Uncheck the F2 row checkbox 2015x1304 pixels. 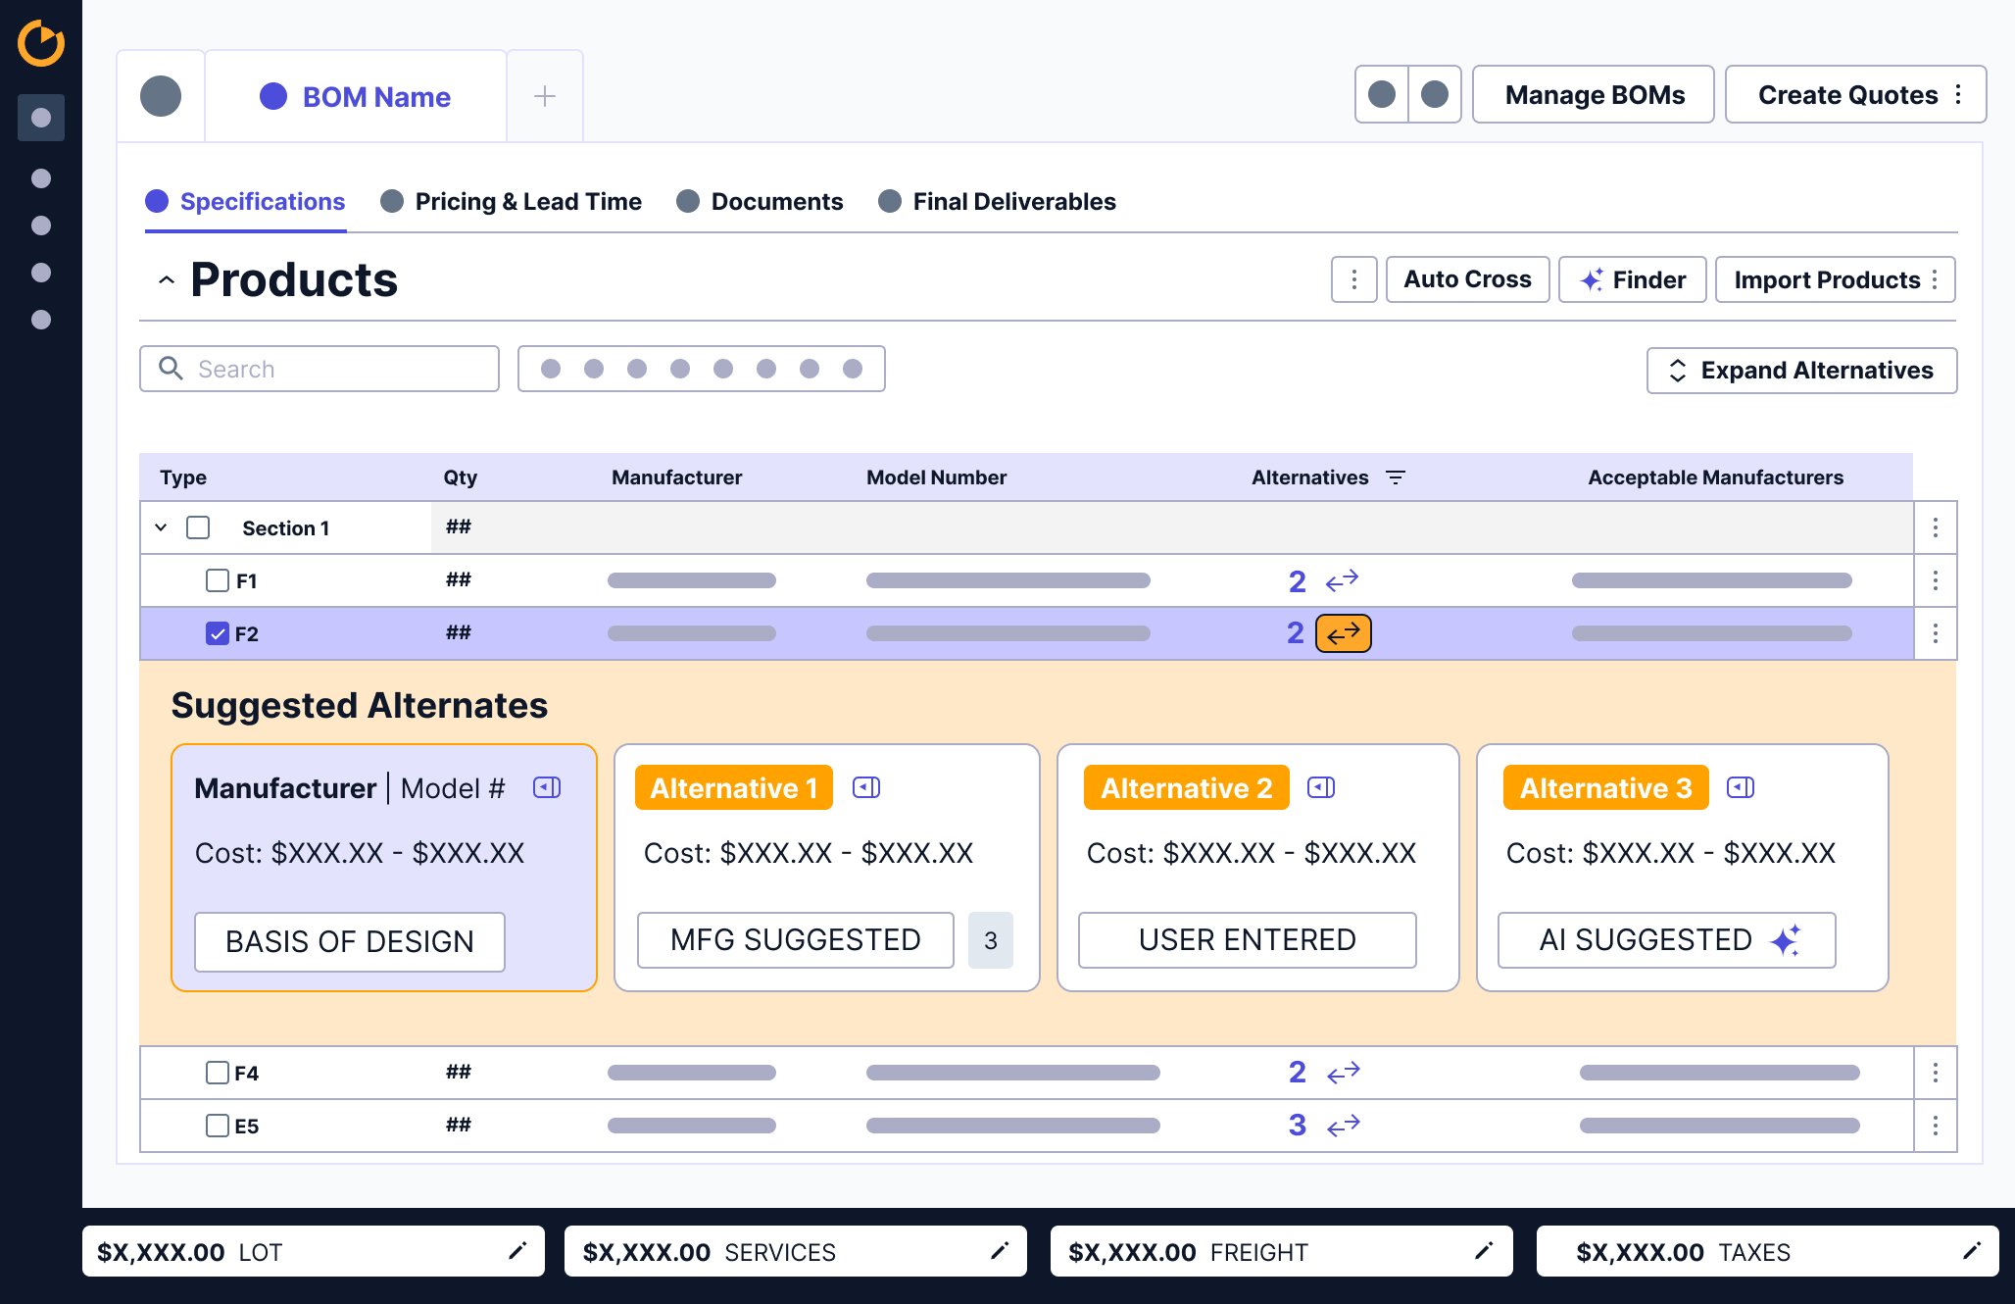coord(218,633)
